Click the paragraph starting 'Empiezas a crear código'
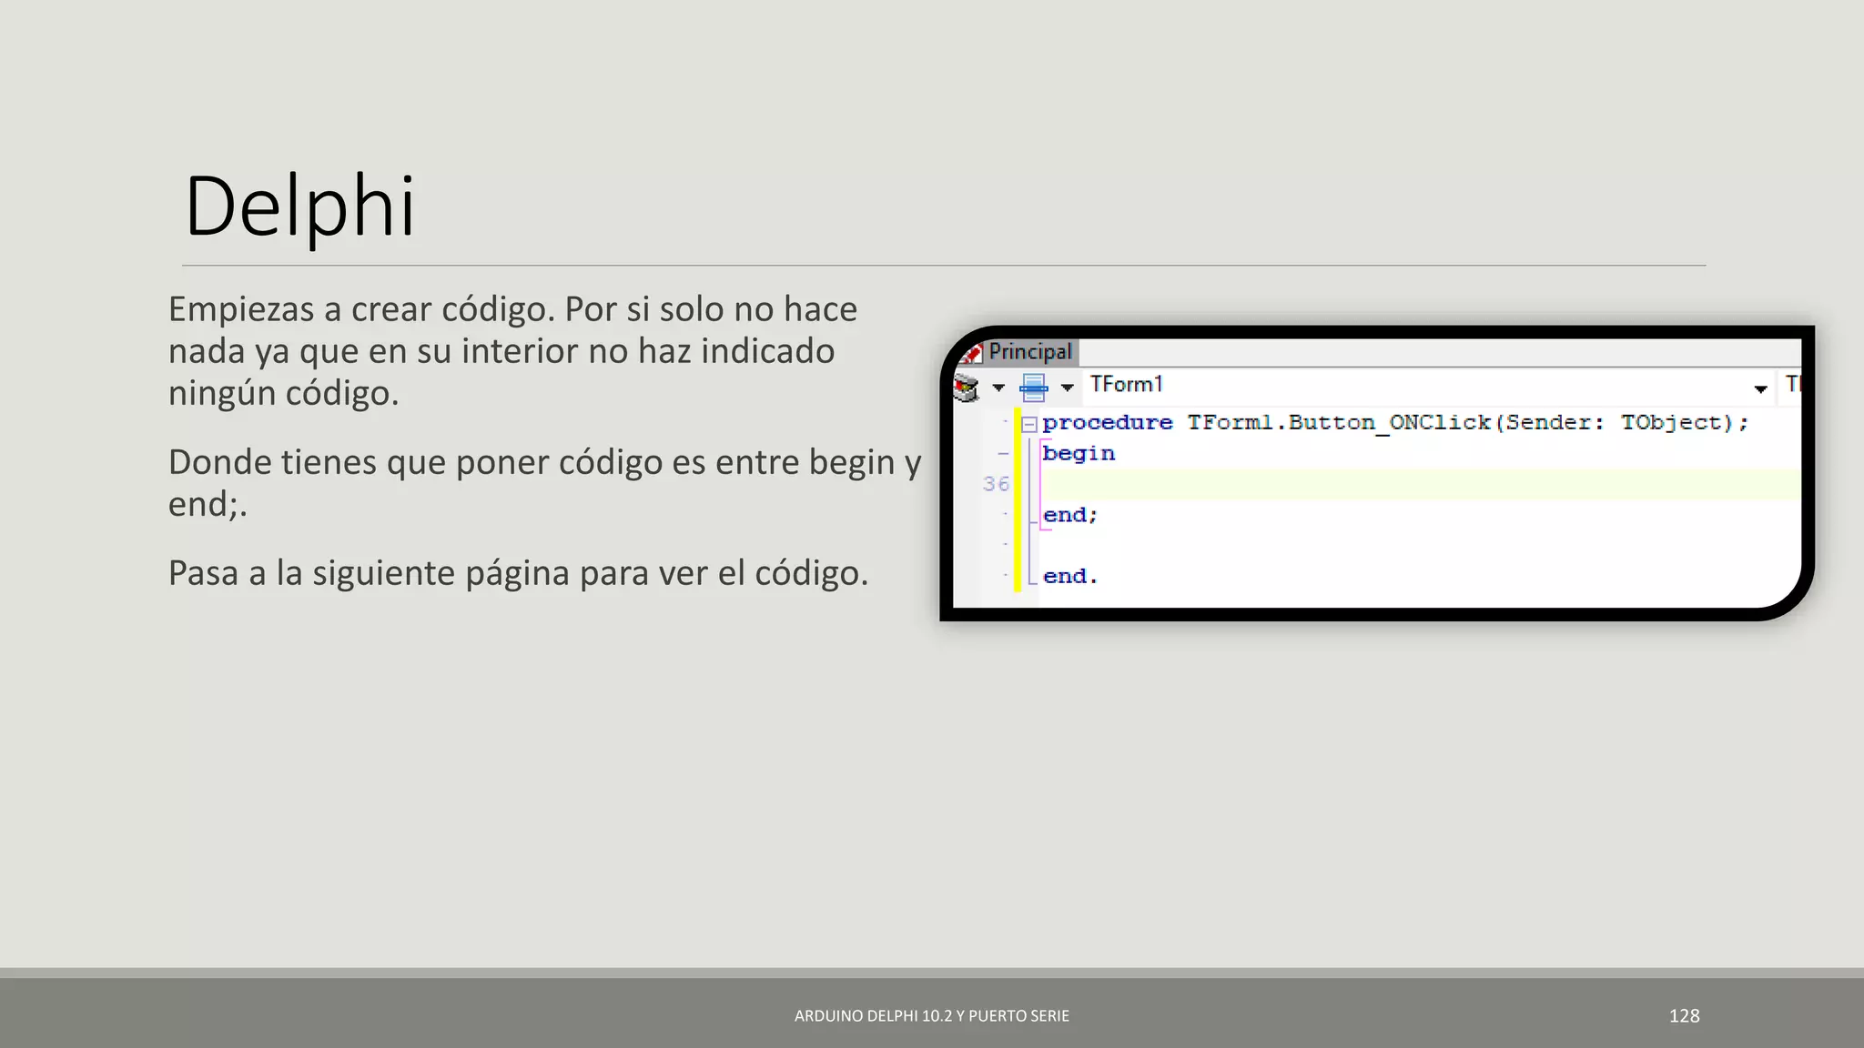The image size is (1864, 1048). 513,351
